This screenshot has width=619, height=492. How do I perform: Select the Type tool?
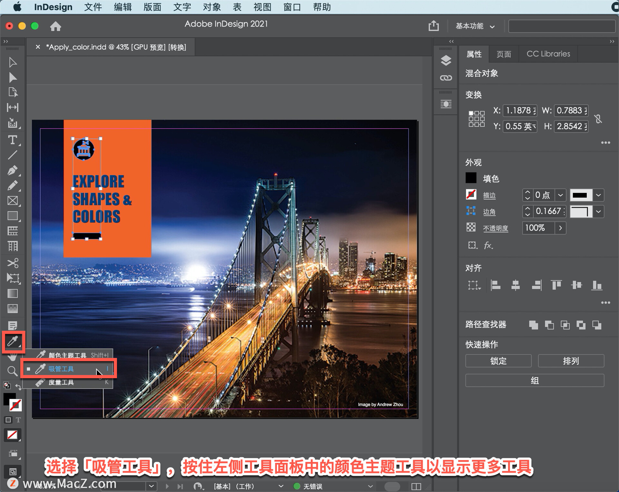[x=12, y=140]
